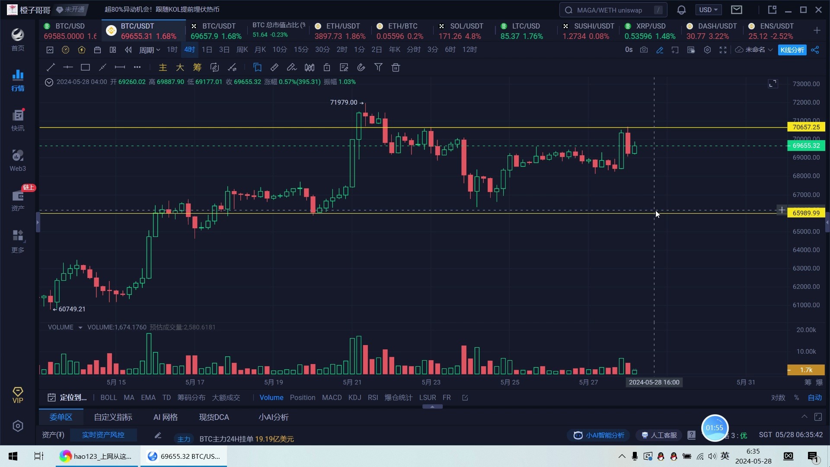
Task: Toggle % percentage scale
Action: [x=797, y=397]
